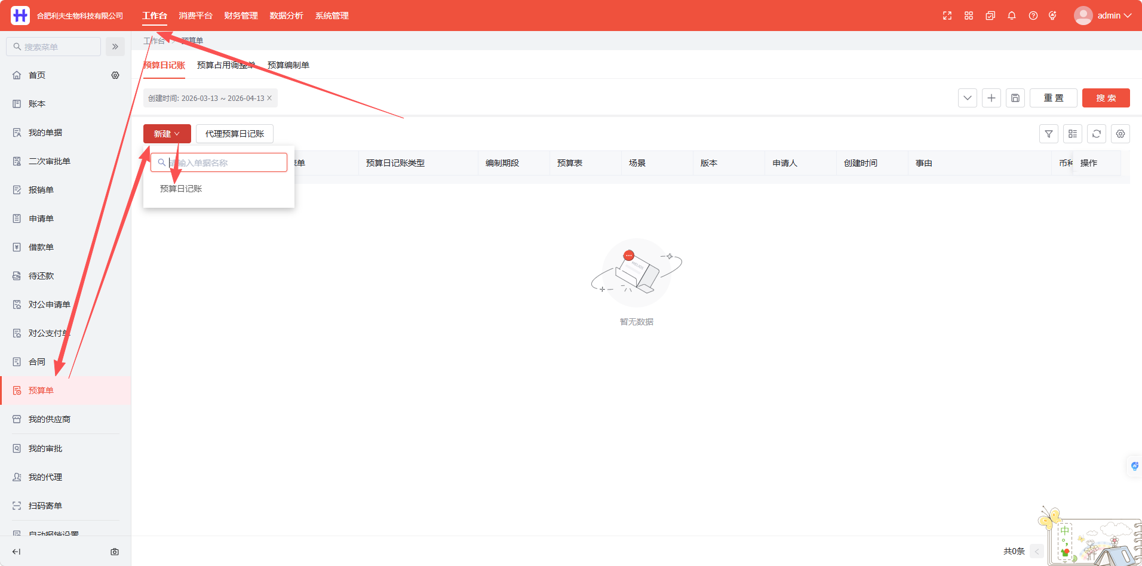Open the admin user dropdown
This screenshot has height=566, width=1142.
1103,16
